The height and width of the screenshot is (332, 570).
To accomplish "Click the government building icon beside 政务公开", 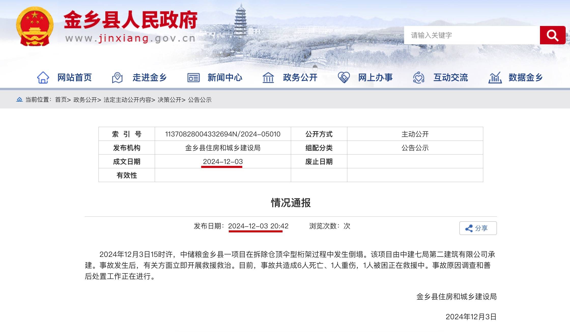I will (268, 77).
